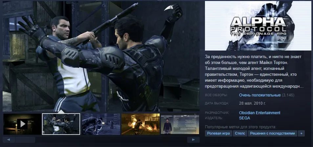The height and width of the screenshot is (147, 313).
Task: Open the character menu screenshot thumbnail
Action: click(180, 124)
